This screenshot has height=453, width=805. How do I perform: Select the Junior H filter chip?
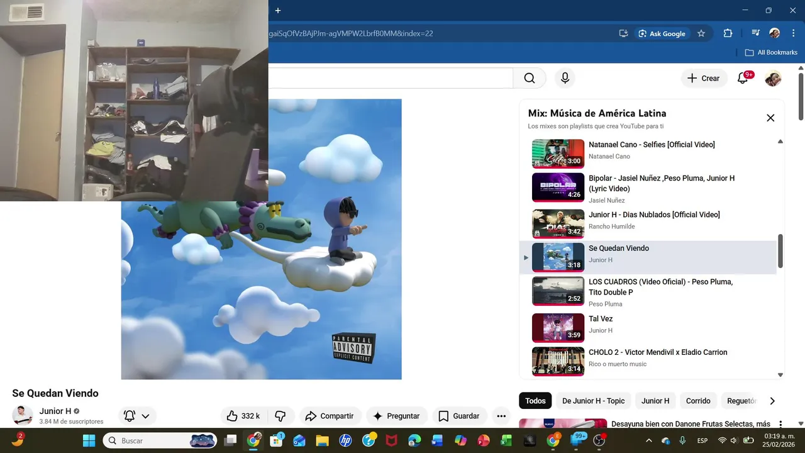[655, 401]
